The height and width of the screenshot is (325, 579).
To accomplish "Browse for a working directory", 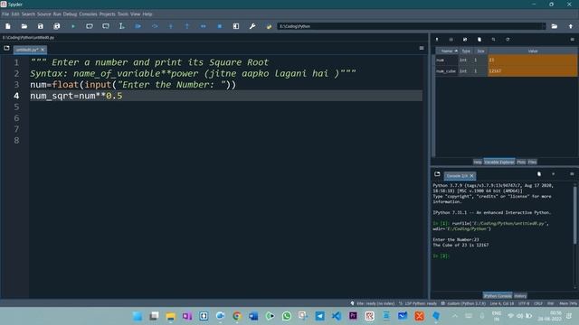I will coord(555,26).
